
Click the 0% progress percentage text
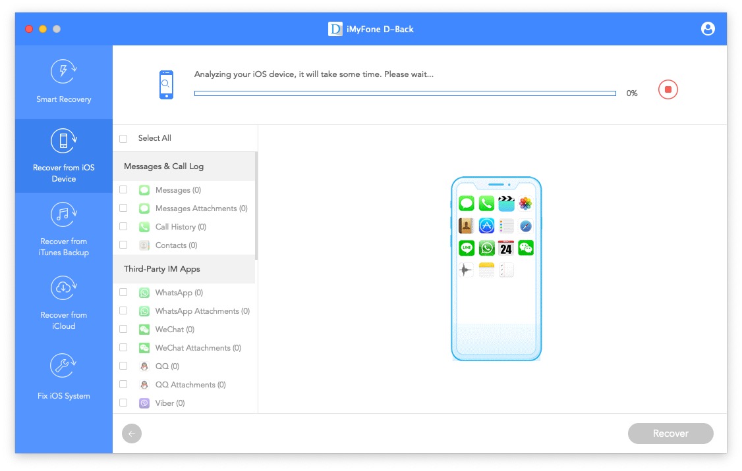click(632, 93)
